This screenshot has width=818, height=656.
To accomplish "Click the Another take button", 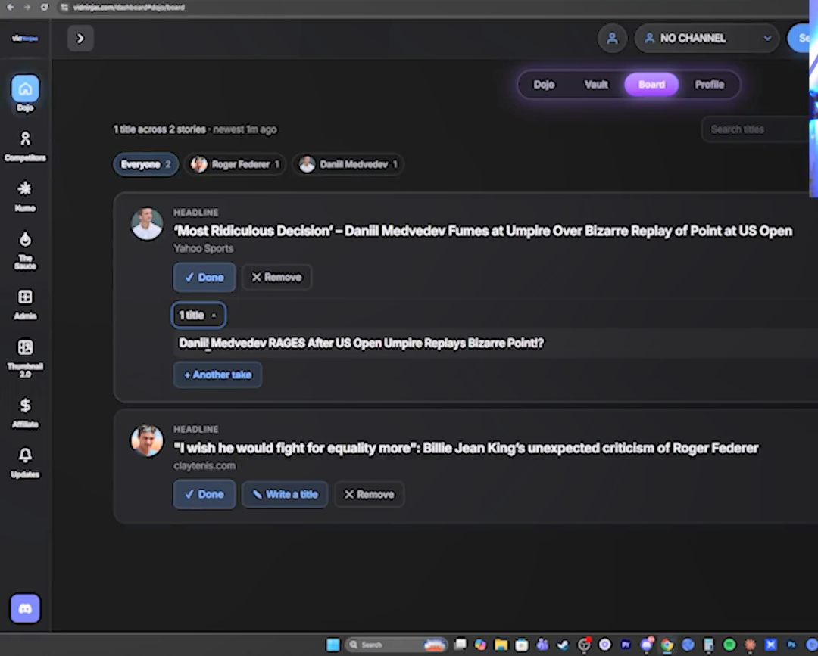I will pos(217,375).
